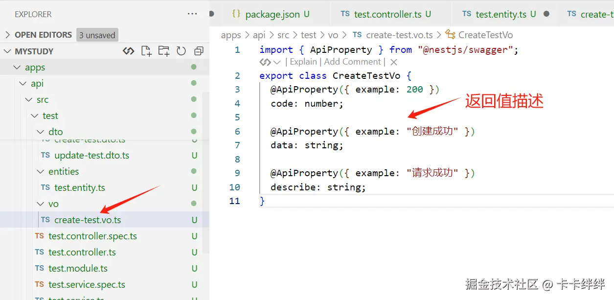The image size is (614, 300).
Task: Create a new file in MYSTUDY
Action: click(146, 51)
